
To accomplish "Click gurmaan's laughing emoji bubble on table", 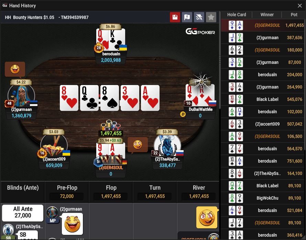I will point(15,69).
